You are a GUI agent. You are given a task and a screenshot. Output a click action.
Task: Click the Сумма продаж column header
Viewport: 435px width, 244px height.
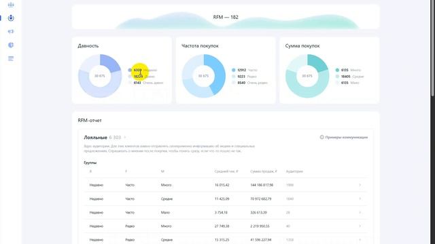pos(264,171)
